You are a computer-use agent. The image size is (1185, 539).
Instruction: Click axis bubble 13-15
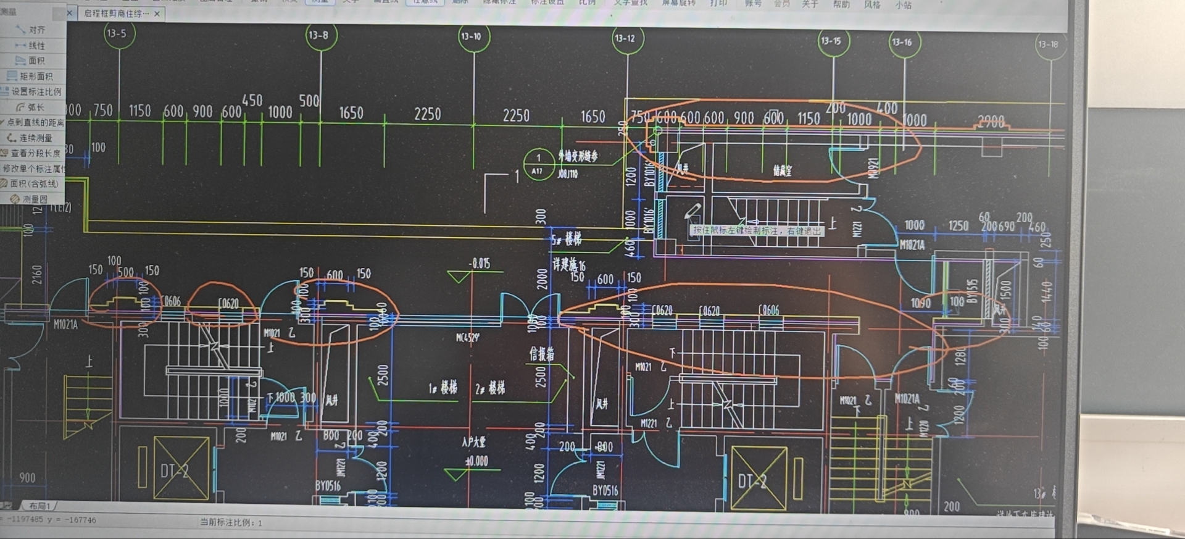click(832, 41)
